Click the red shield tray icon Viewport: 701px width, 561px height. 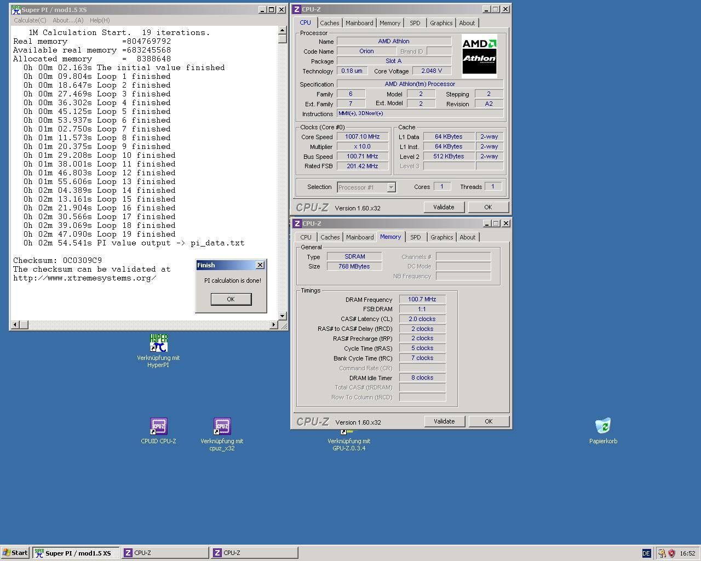[671, 553]
